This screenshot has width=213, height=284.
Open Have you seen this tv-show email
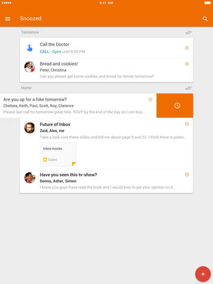click(106, 181)
